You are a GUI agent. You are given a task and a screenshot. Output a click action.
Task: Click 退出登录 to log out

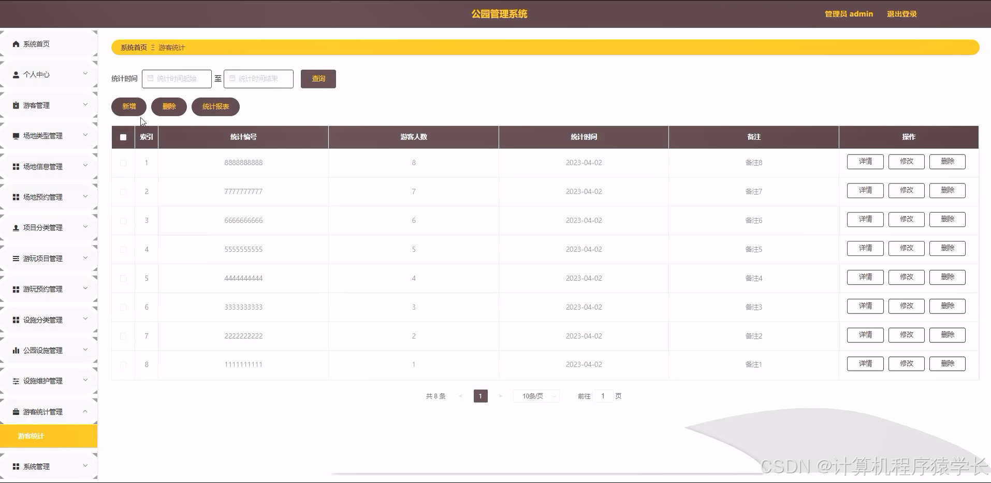pyautogui.click(x=901, y=14)
